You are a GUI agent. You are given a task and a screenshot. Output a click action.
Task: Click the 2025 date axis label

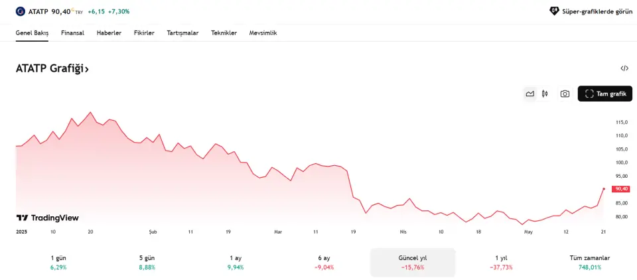click(21, 232)
